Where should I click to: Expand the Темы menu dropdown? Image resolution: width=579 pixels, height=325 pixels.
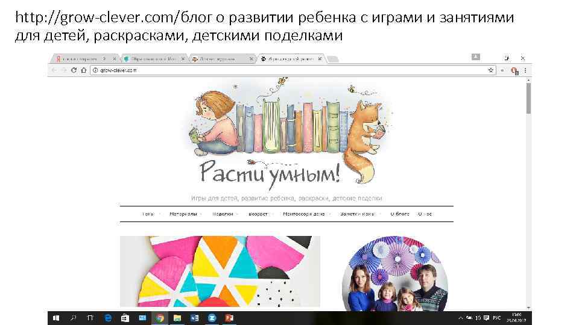(151, 214)
